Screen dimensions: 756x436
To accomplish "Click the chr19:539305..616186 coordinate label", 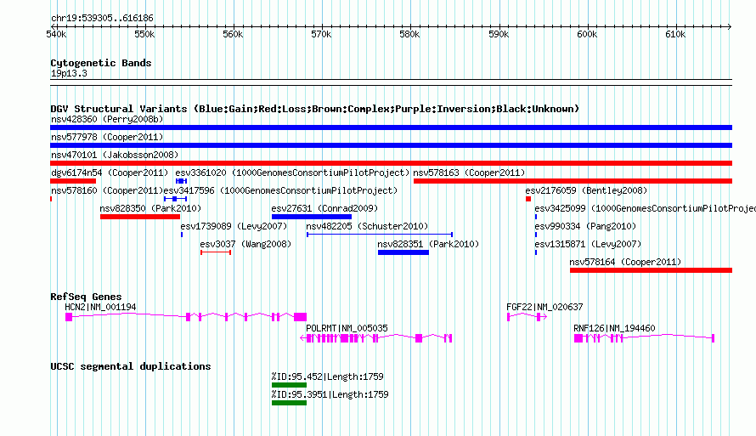I will [x=102, y=19].
